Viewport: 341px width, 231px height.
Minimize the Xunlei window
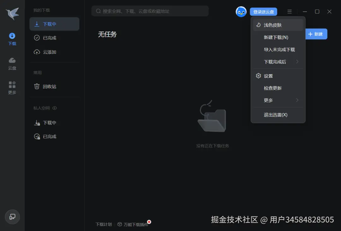[305, 12]
